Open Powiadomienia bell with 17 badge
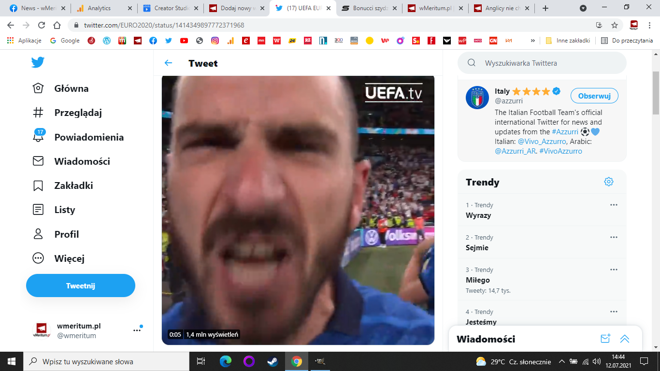This screenshot has height=371, width=660. [38, 137]
